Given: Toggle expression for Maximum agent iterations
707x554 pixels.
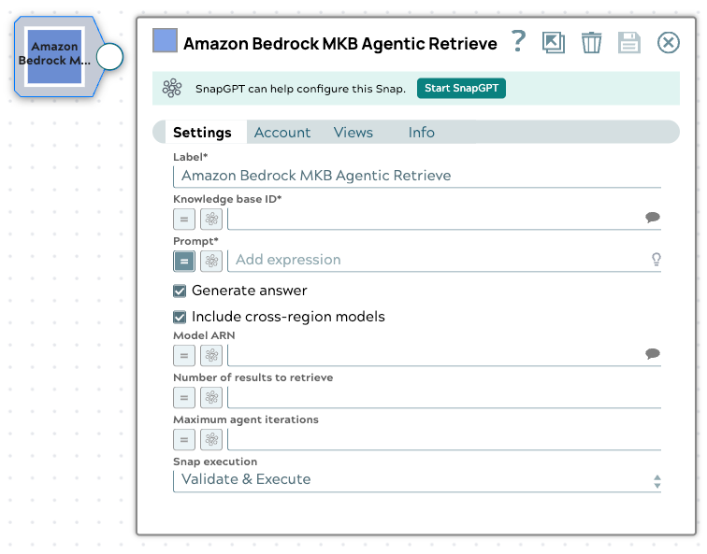Looking at the screenshot, I should (x=184, y=440).
